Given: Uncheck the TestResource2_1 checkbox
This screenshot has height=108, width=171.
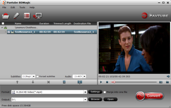Looking at the screenshot, I should 9,32.
